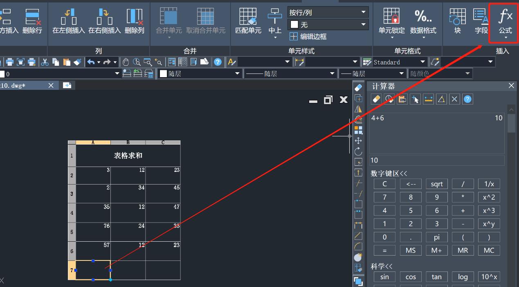Open the calculator help icon

pos(467,99)
